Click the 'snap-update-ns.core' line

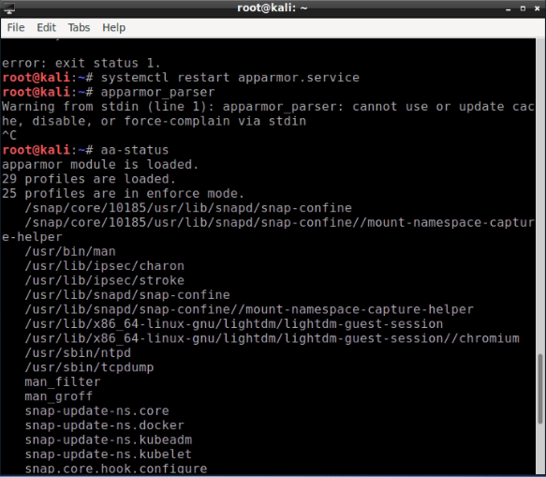(96, 411)
